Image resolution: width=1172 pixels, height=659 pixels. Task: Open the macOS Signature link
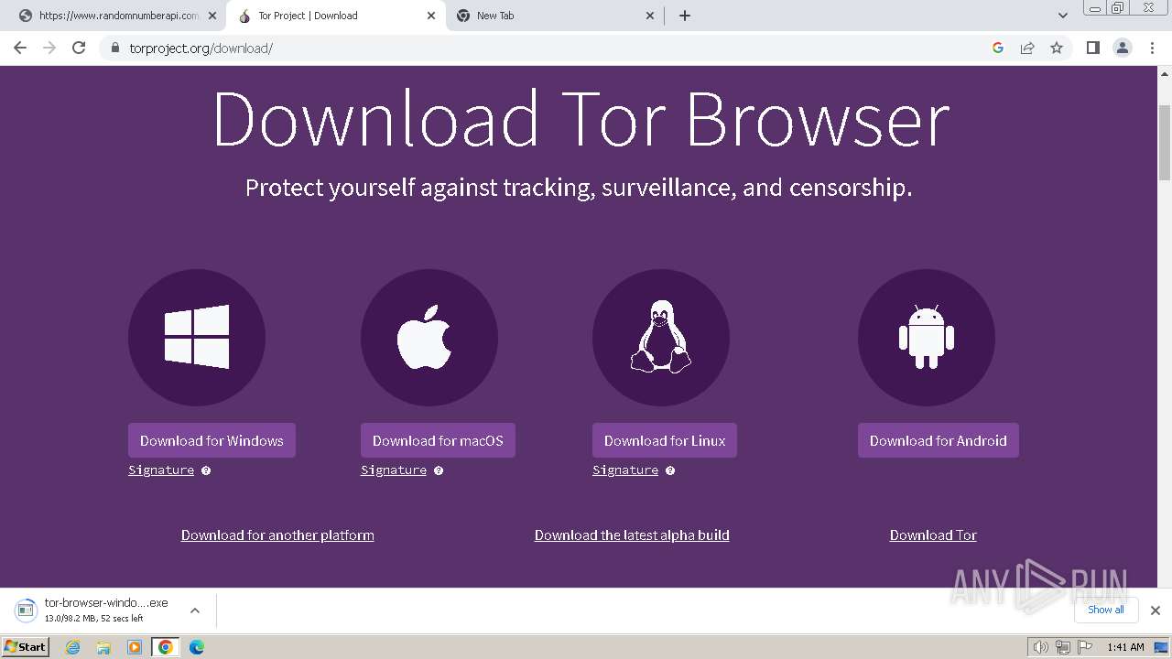click(394, 470)
